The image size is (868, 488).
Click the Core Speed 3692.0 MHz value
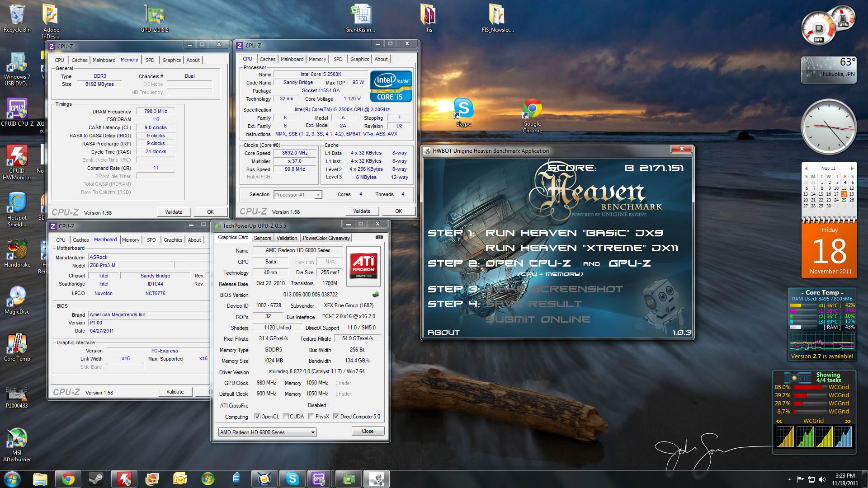coord(295,153)
